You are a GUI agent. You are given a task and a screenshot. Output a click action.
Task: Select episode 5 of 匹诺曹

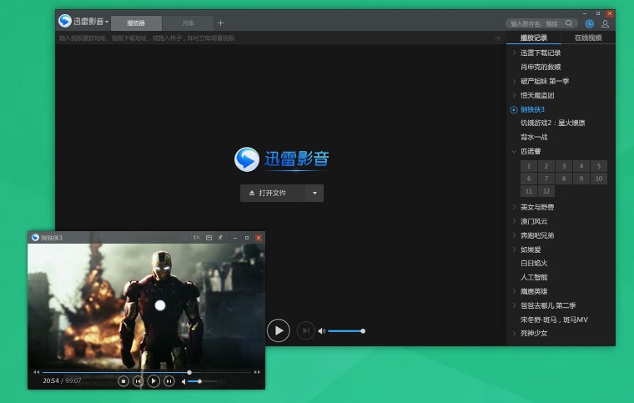pos(598,166)
